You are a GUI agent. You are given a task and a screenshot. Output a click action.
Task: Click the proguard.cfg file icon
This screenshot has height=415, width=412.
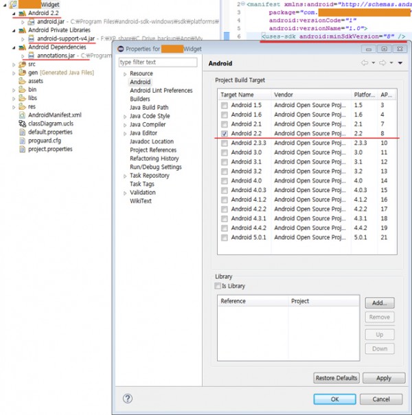click(22, 141)
